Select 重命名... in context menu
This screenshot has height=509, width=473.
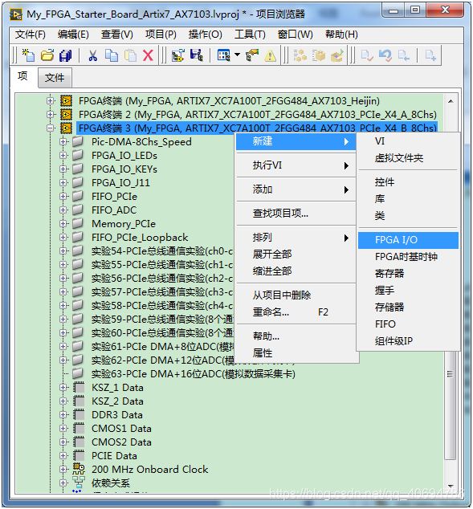point(296,312)
